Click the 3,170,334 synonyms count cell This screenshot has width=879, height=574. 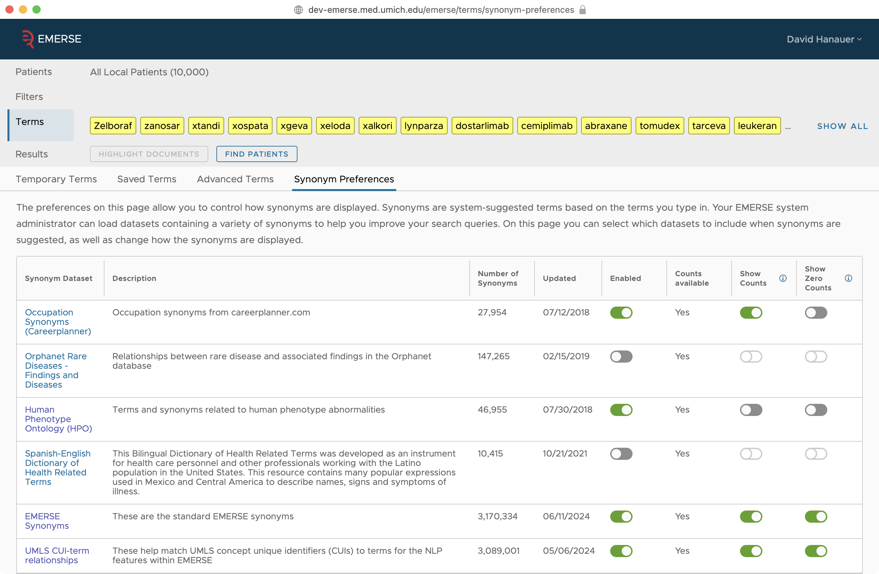pyautogui.click(x=498, y=516)
